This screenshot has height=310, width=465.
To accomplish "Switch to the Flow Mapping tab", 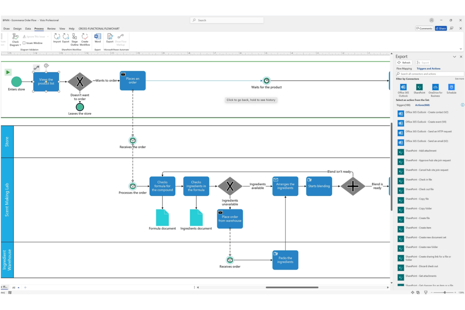I will [x=404, y=68].
